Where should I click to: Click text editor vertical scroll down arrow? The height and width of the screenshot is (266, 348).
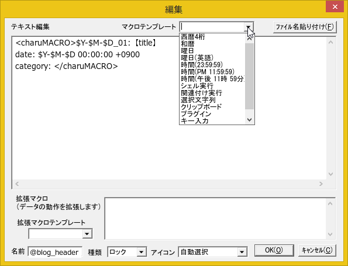pos(330,174)
